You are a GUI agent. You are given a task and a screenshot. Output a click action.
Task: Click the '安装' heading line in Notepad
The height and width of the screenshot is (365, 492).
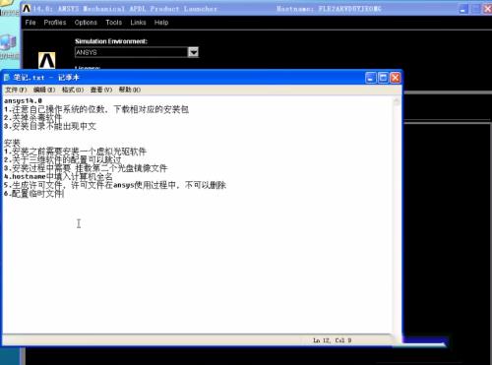(x=12, y=143)
